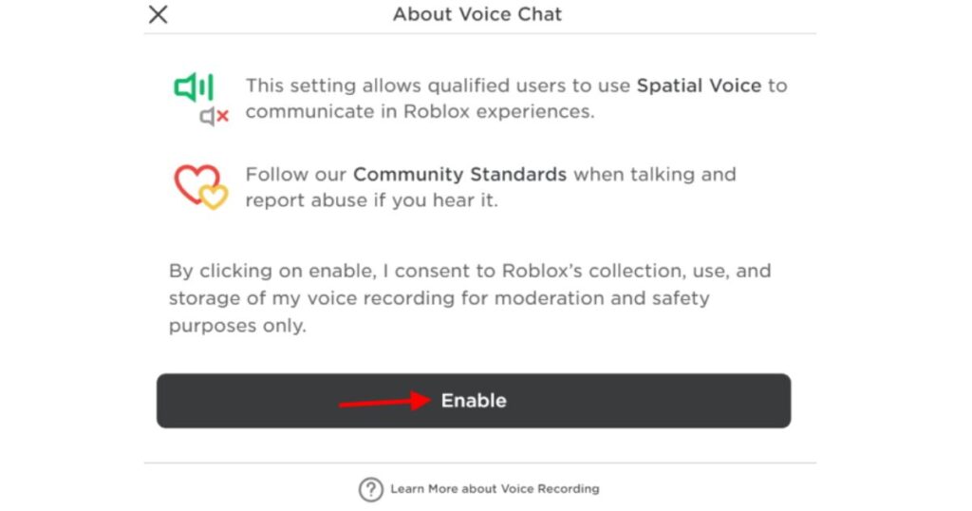Click the small yellow heart icon

(x=215, y=196)
